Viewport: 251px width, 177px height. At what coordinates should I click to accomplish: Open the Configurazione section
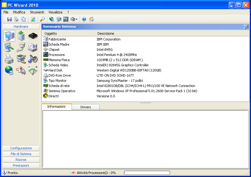tap(21, 148)
